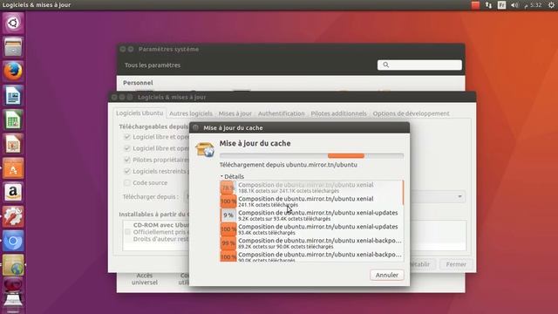Switch to the Logiciels Ubuntu tab

(139, 113)
